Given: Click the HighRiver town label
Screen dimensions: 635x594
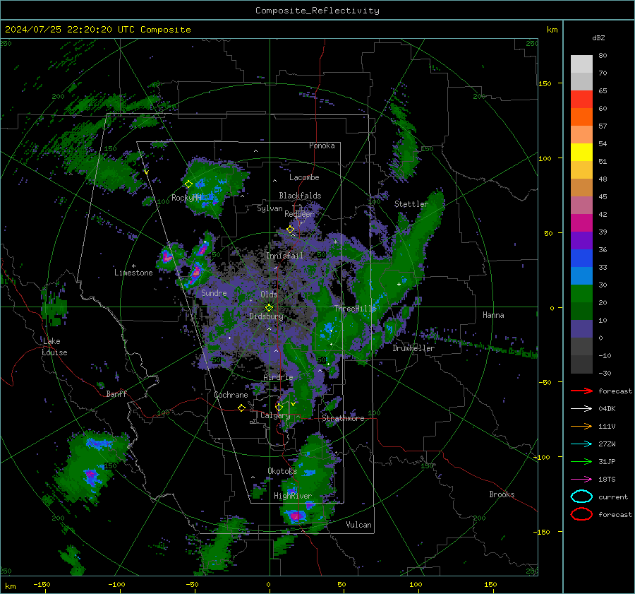Looking at the screenshot, I should point(293,496).
